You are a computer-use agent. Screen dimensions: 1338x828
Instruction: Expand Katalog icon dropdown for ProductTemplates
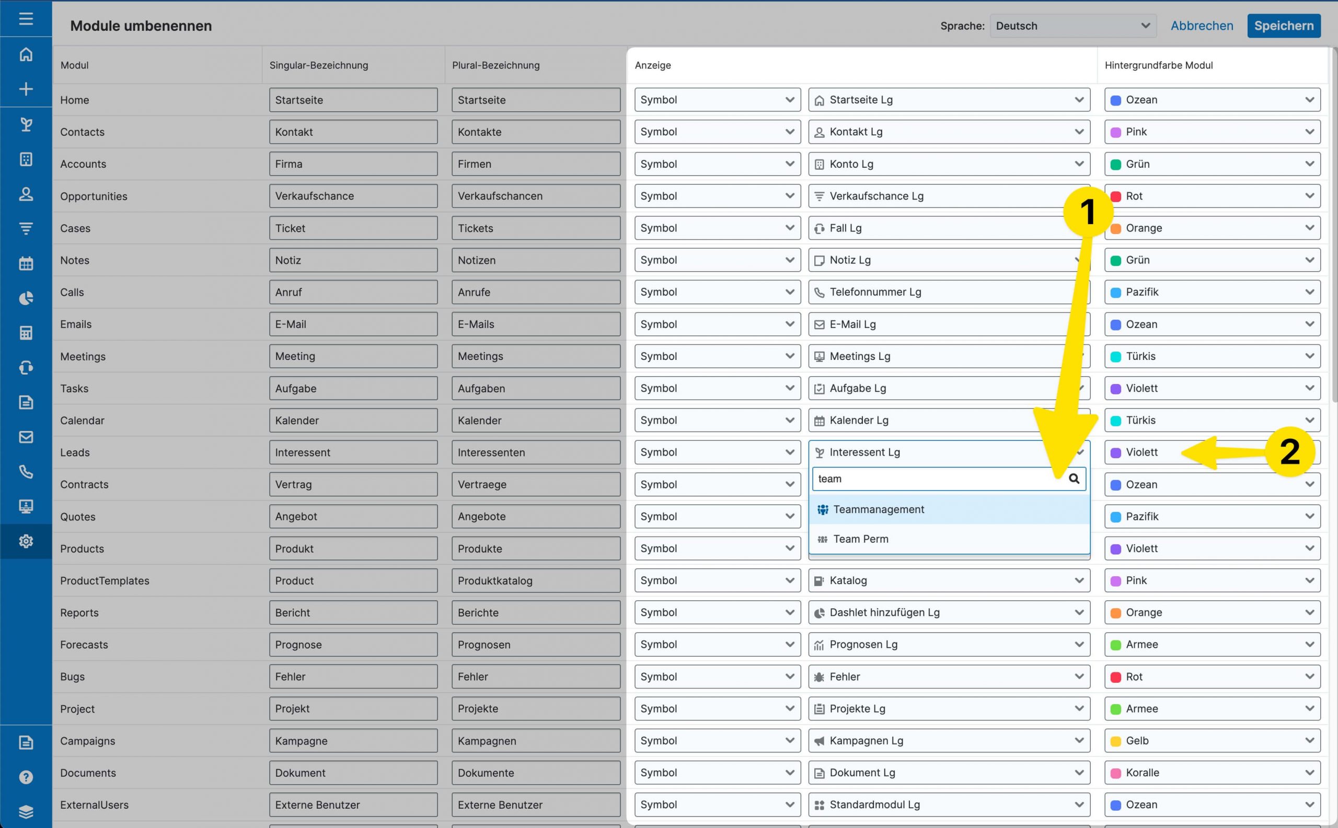click(949, 580)
